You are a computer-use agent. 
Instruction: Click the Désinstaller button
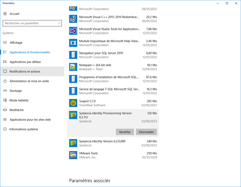146,132
